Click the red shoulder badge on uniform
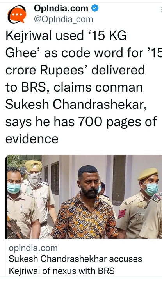Viewport: 162px width, 282px height. [122, 214]
